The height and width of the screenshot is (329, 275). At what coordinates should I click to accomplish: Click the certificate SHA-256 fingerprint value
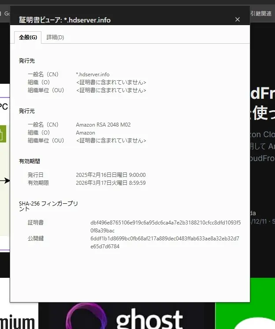coord(165,226)
